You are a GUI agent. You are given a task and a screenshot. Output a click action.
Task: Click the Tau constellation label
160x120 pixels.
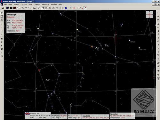point(107,45)
